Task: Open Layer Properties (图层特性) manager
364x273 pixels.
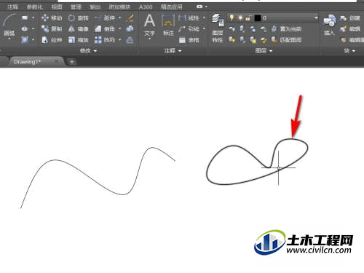Action: 218,28
